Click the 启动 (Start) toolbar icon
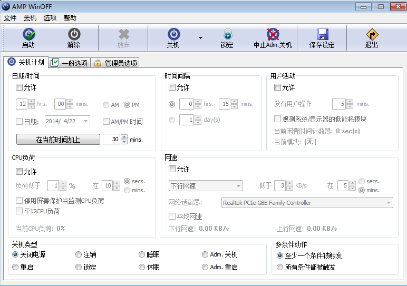The width and height of the screenshot is (407, 286). point(28,35)
